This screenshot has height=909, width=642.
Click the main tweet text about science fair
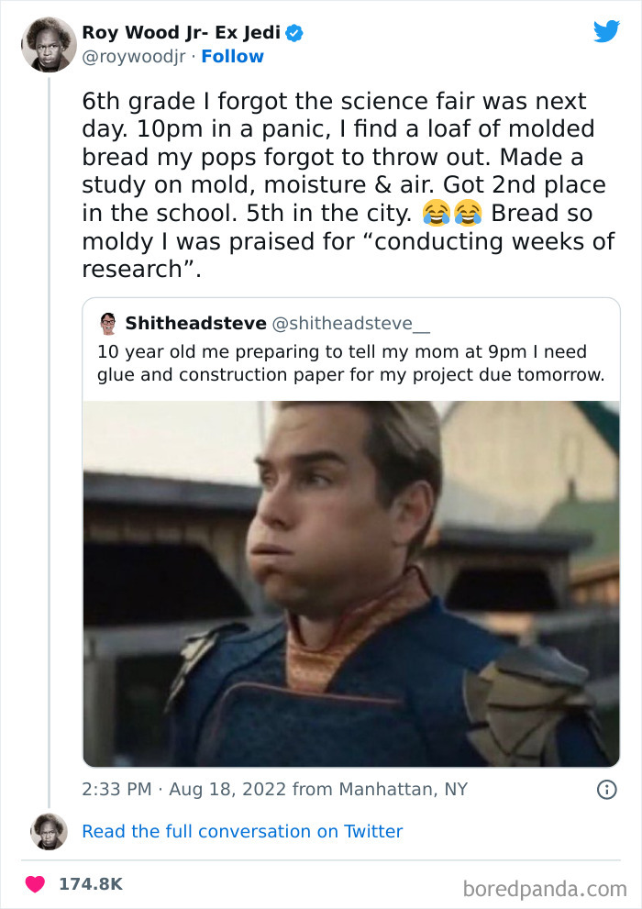coord(344,185)
